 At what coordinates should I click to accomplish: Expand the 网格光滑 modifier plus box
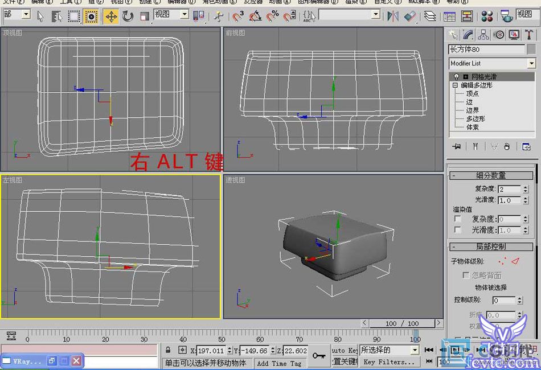(465, 76)
